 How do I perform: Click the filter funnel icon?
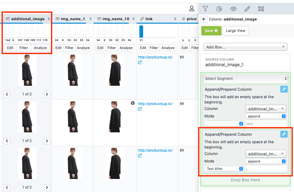click(205, 9)
